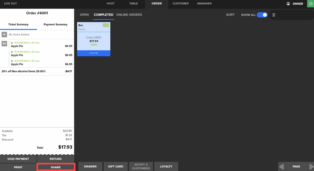Click the 20% off Non-Alcohol Items discount
Viewport: 314px width, 171px height.
(37, 71)
